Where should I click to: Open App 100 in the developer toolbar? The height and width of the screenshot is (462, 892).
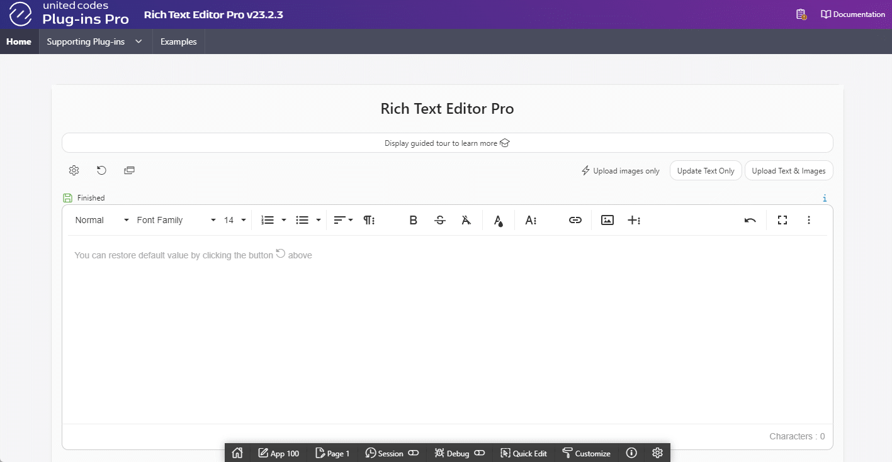(278, 453)
